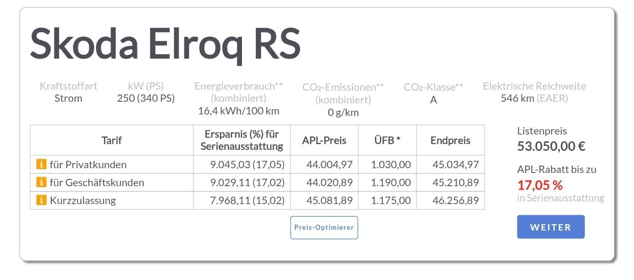Image resolution: width=634 pixels, height=280 pixels.
Task: Click info icon beside Kurzzulassung
Action: pos(41,200)
